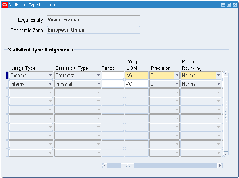Click vertical scrollbar up arrow

coord(226,74)
